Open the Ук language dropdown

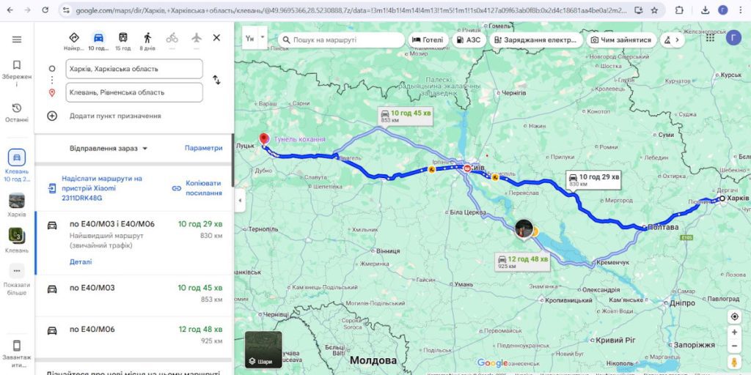click(x=254, y=38)
